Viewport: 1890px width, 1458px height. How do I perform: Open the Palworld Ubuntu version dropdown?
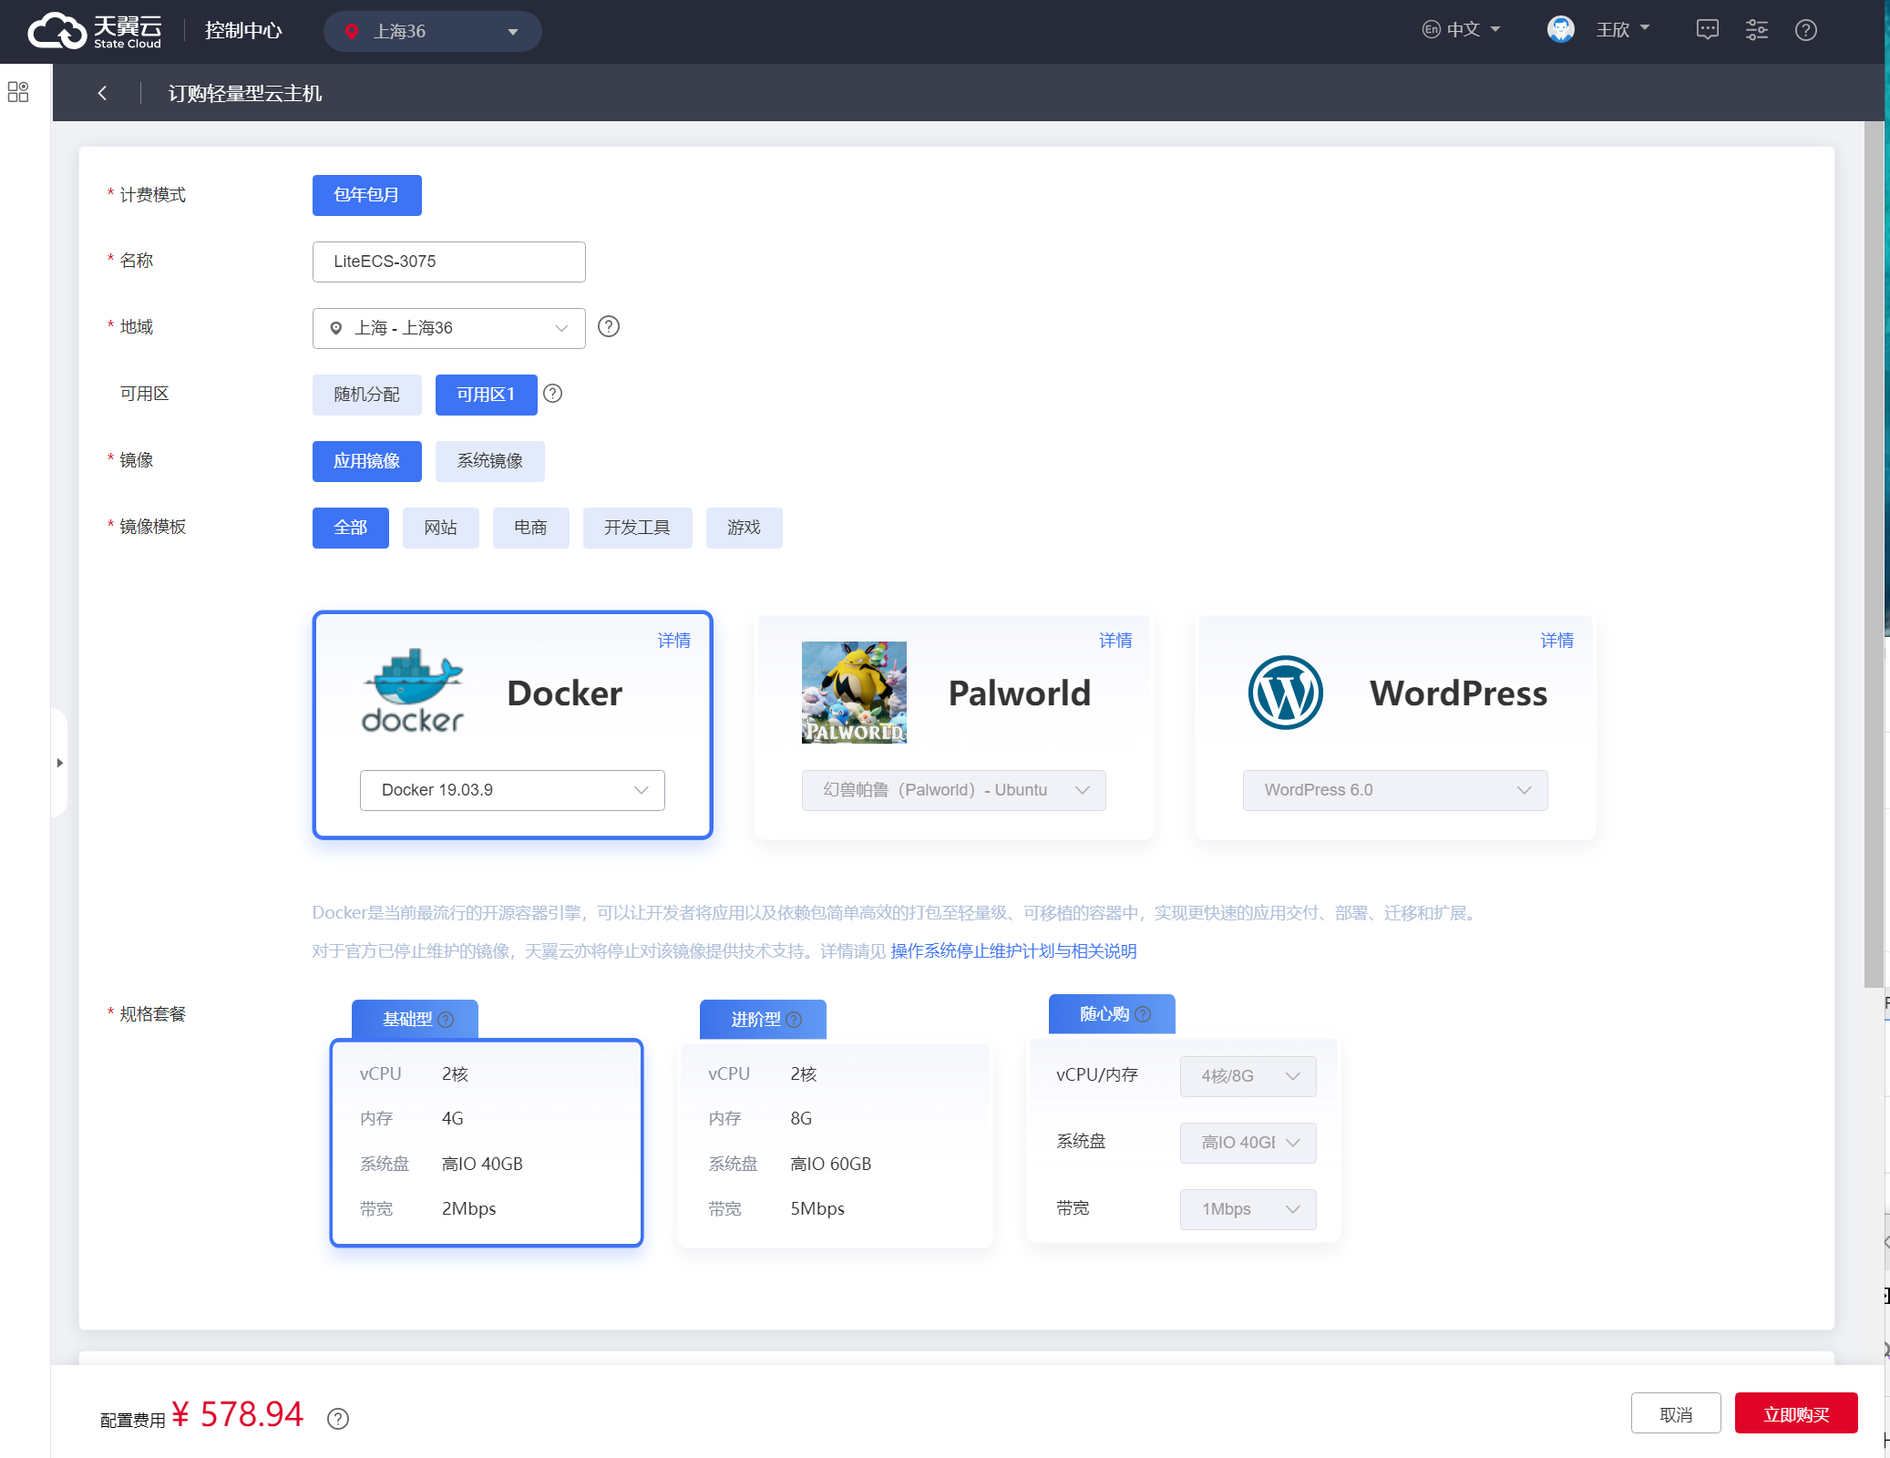point(954,790)
